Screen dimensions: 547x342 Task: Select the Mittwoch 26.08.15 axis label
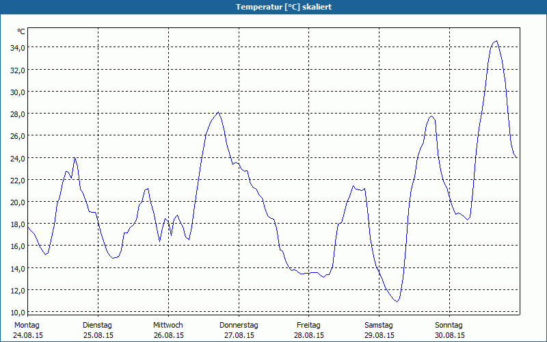(168, 330)
